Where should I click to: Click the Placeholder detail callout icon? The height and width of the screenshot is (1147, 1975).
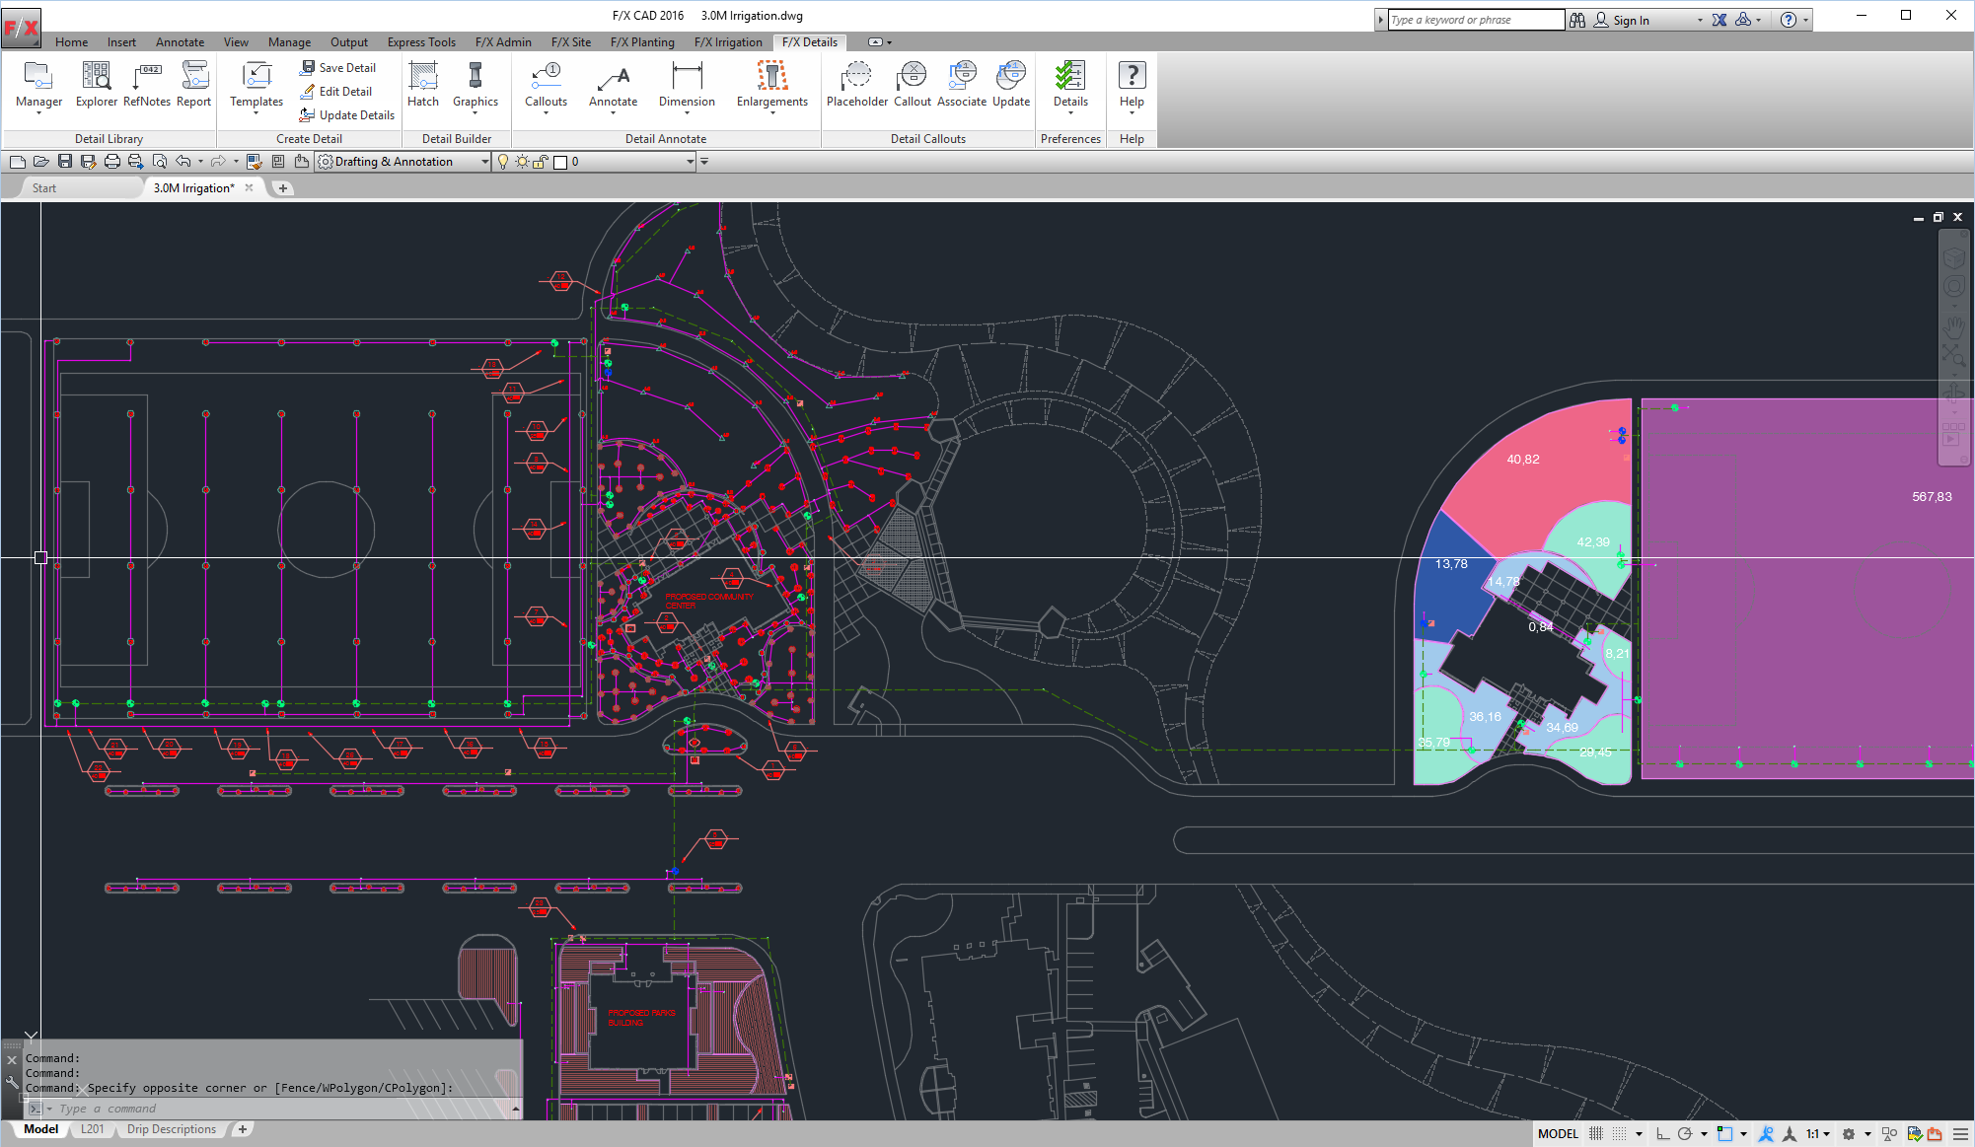[856, 83]
